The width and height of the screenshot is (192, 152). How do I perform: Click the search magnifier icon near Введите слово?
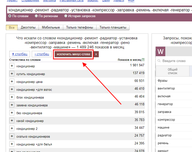[159, 61]
